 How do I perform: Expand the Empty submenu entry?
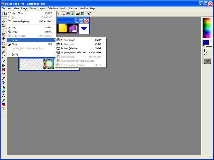pos(32,54)
